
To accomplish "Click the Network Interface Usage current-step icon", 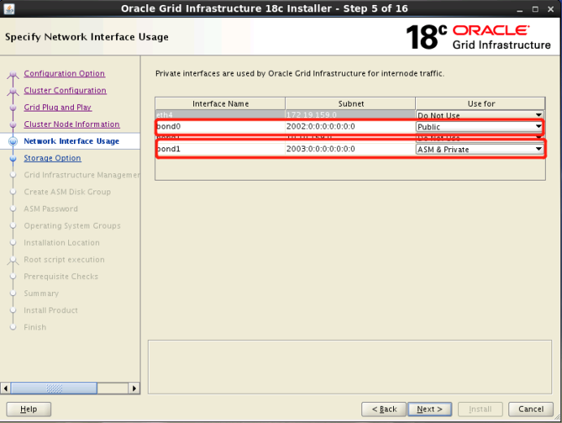I will (13, 141).
